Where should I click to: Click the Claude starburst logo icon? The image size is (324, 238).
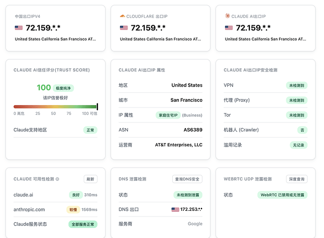click(x=227, y=16)
